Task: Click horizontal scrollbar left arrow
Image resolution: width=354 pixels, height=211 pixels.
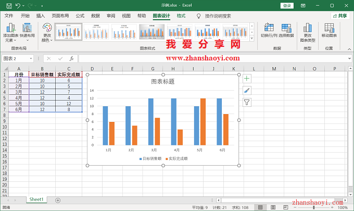Action: click(218, 201)
